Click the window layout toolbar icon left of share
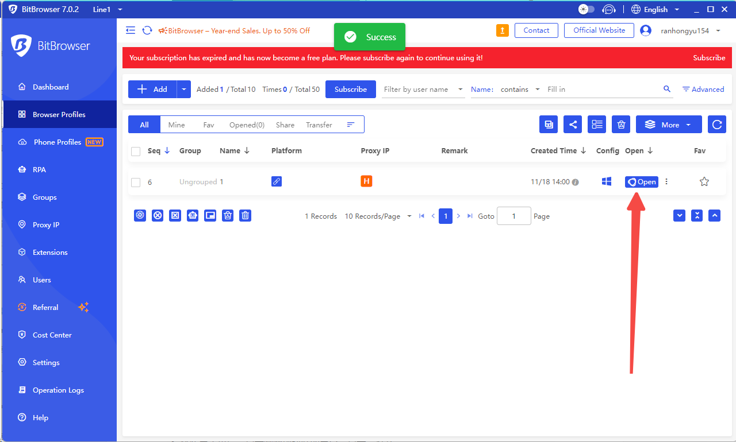This screenshot has height=442, width=736. pyautogui.click(x=549, y=125)
